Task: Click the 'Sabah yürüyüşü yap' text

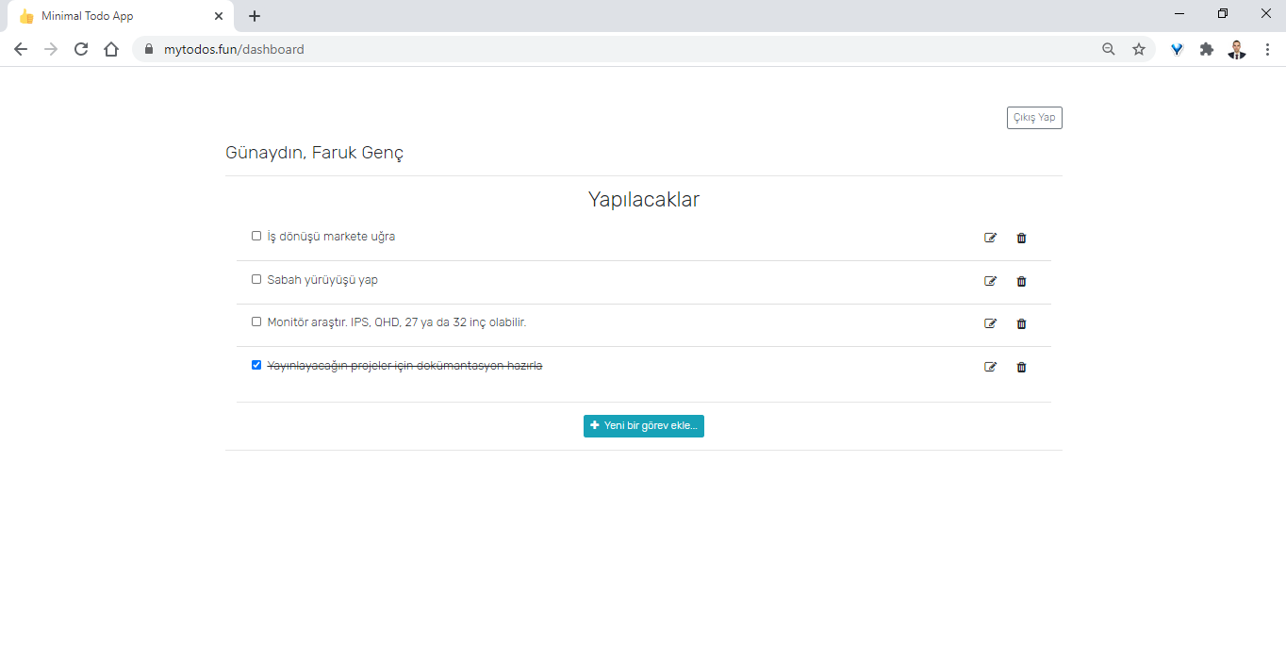Action: point(322,280)
